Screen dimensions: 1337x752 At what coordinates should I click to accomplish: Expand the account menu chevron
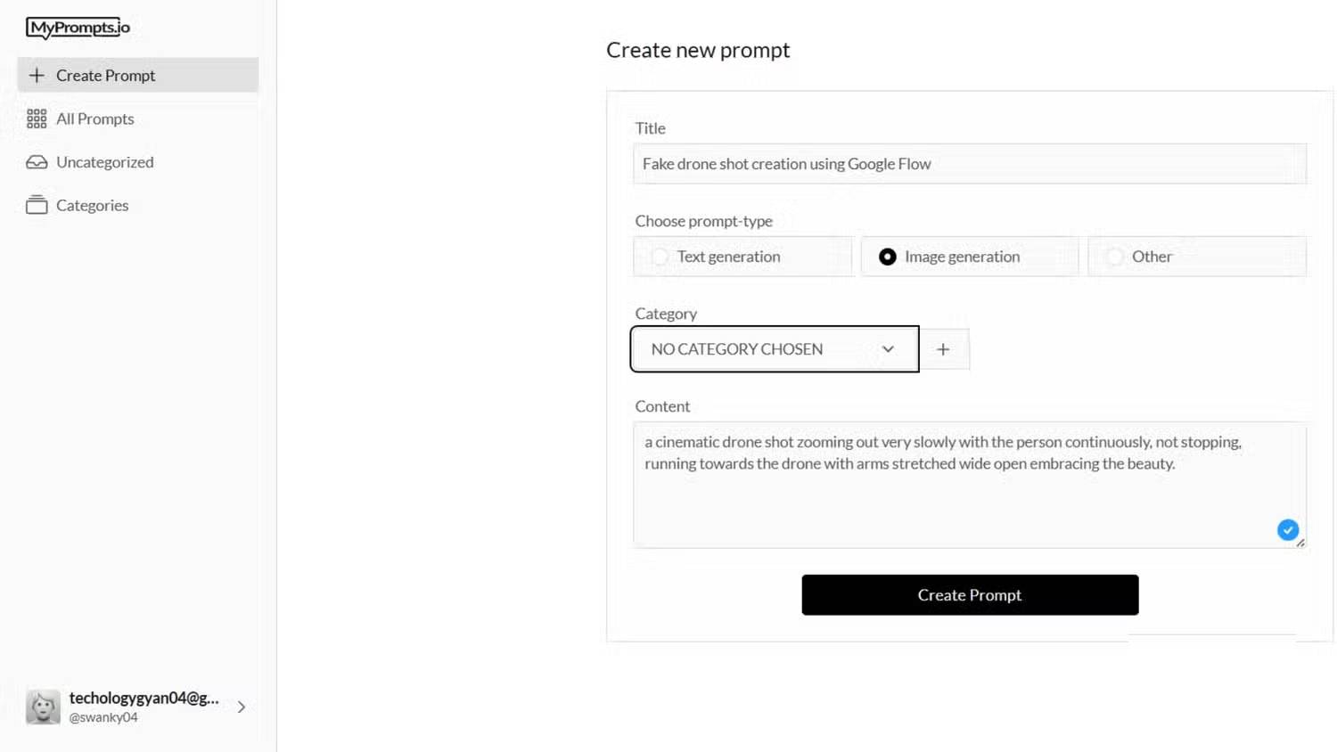point(242,707)
